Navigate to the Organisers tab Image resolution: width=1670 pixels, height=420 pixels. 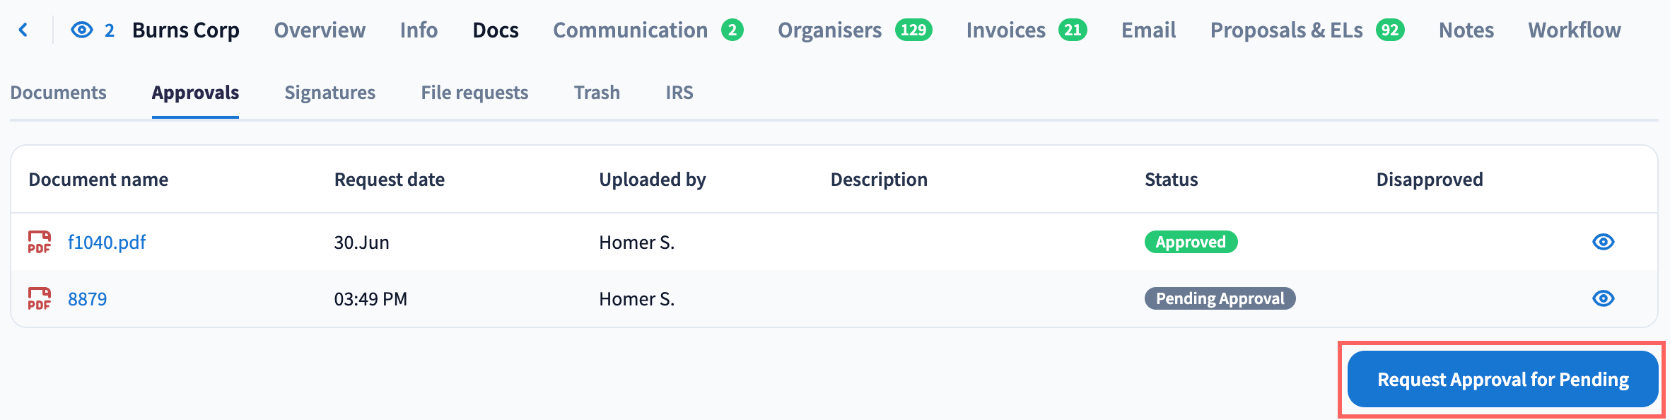click(x=829, y=30)
